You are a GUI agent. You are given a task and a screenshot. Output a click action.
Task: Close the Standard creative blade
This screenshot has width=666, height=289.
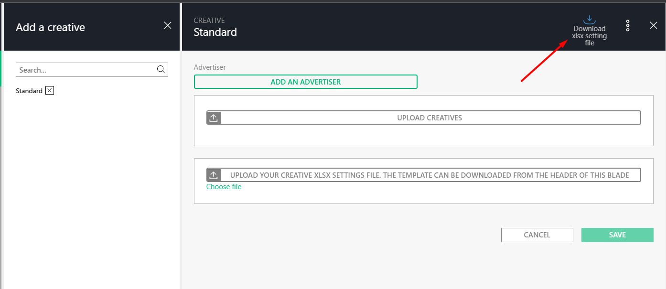pos(653,26)
